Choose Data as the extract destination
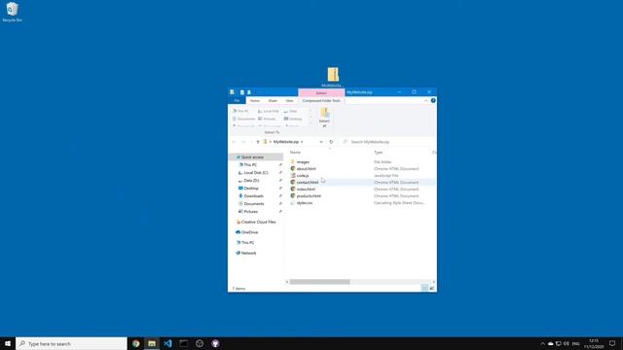Viewport: 623px width, 350px height. tap(291, 111)
